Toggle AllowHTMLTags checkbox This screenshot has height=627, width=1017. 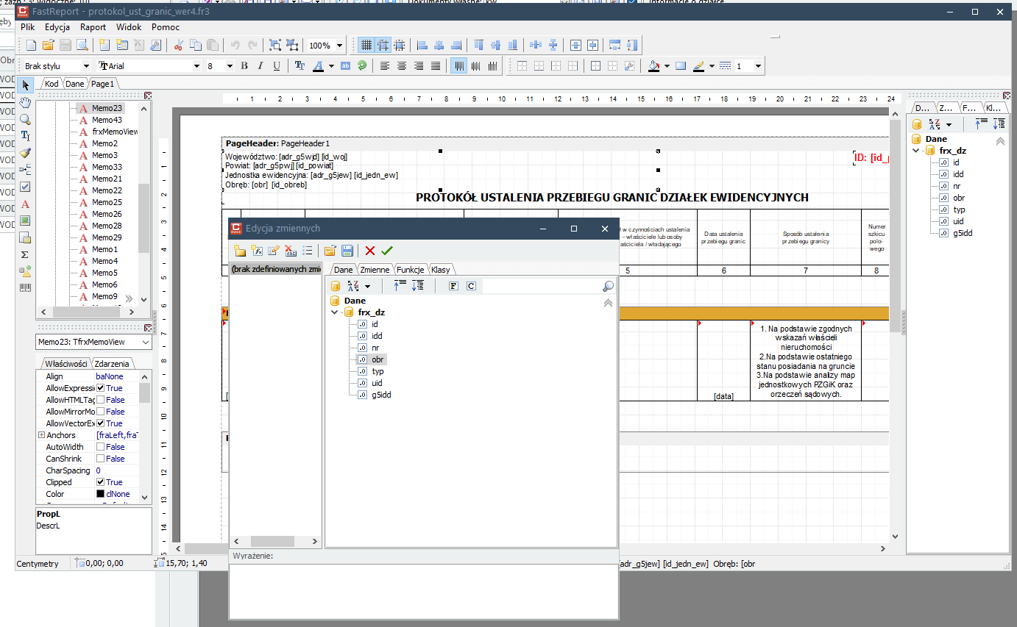click(x=100, y=400)
